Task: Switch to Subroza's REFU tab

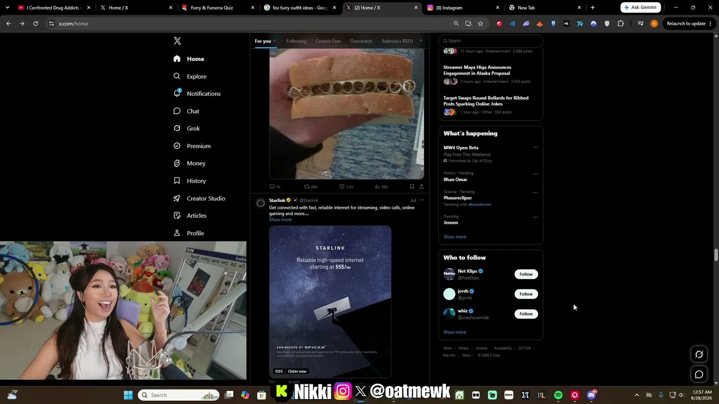Action: pos(397,41)
